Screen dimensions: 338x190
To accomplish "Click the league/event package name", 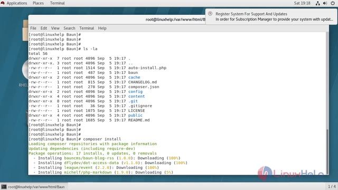I will 78,168.
